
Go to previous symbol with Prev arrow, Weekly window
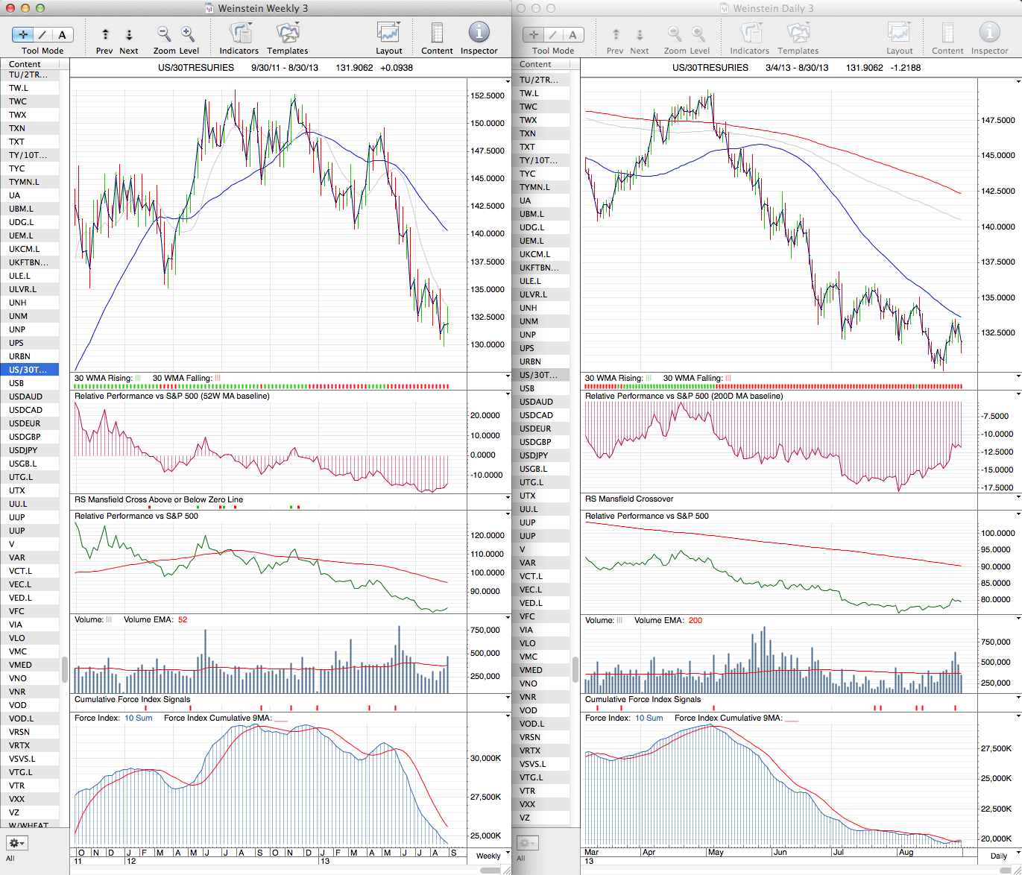click(x=105, y=34)
